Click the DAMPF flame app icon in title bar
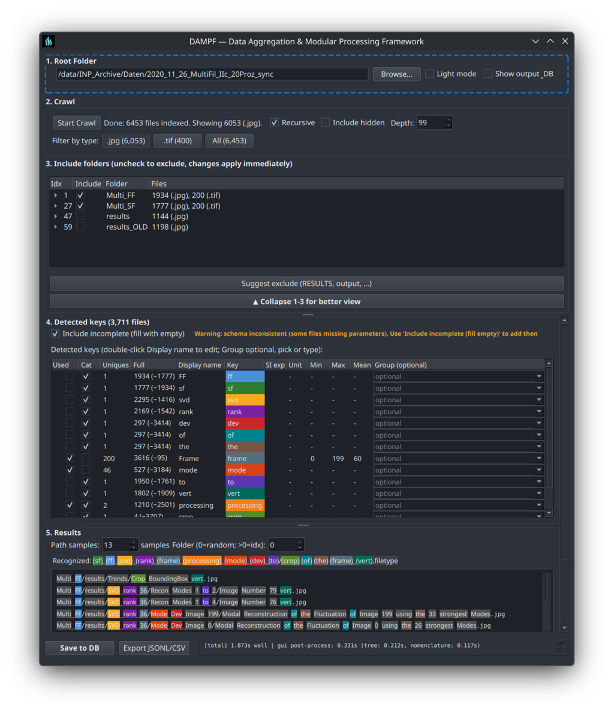This screenshot has width=614, height=713. (x=49, y=41)
